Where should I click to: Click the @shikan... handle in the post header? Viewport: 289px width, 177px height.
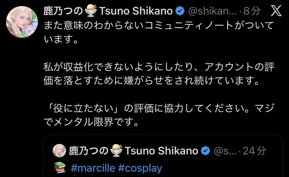click(x=211, y=11)
